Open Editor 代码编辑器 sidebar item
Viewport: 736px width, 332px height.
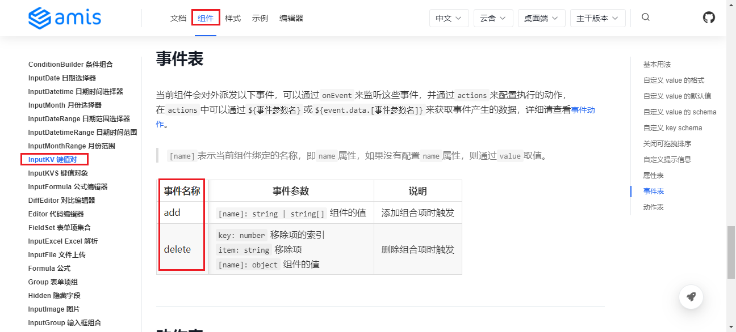click(56, 214)
